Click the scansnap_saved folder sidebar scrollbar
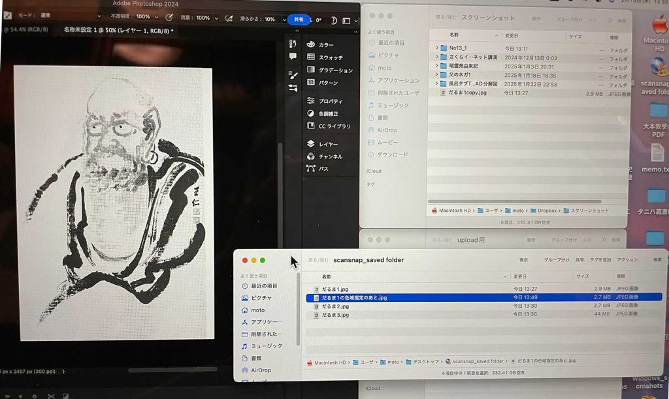This screenshot has width=669, height=399. point(298,310)
